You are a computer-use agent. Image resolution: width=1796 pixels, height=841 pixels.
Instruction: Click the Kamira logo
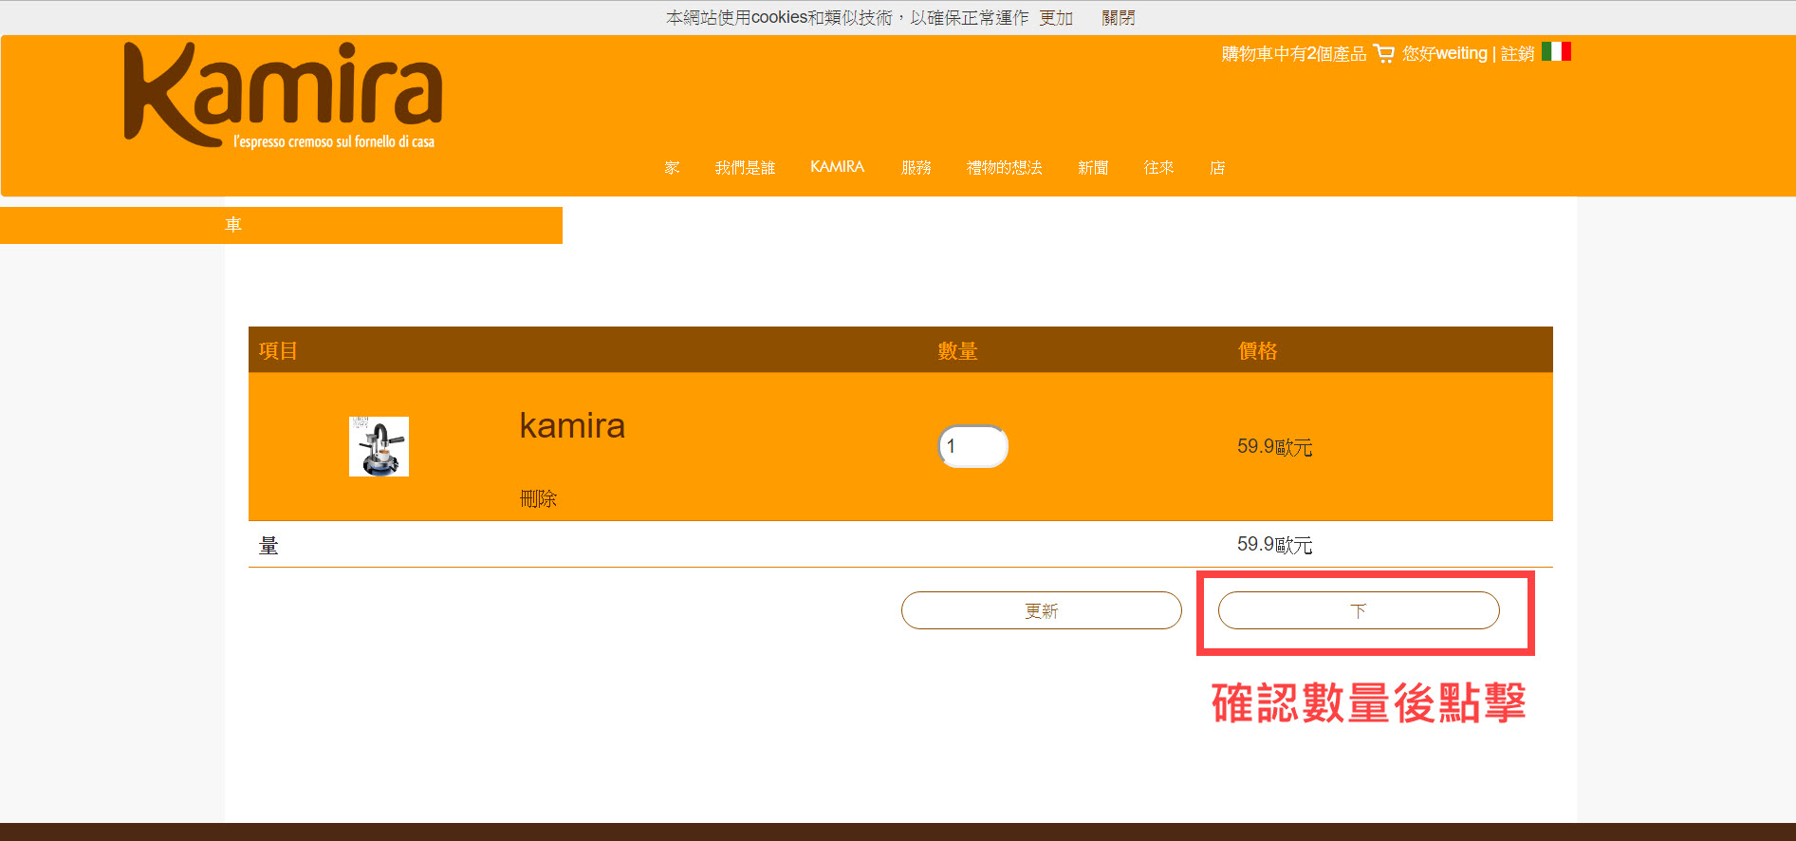tap(283, 95)
